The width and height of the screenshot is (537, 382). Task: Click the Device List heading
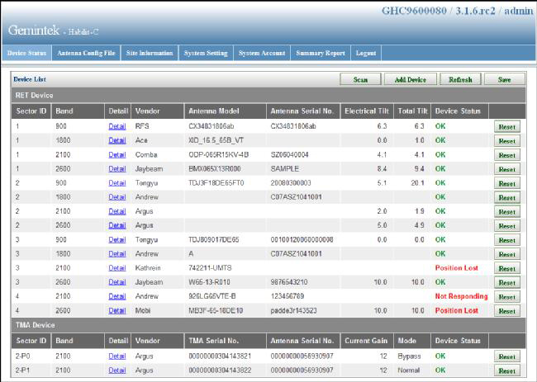pos(30,79)
